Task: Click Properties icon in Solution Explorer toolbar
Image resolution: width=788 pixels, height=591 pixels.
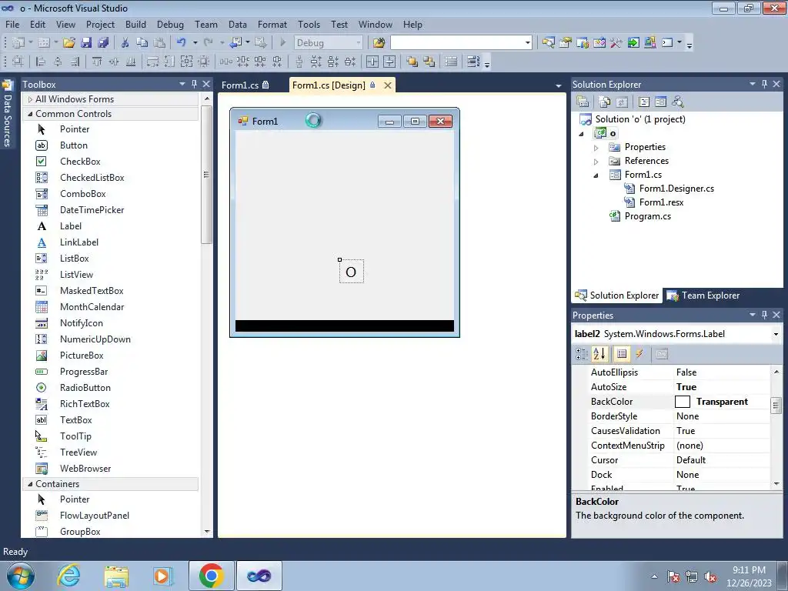Action: [x=583, y=102]
